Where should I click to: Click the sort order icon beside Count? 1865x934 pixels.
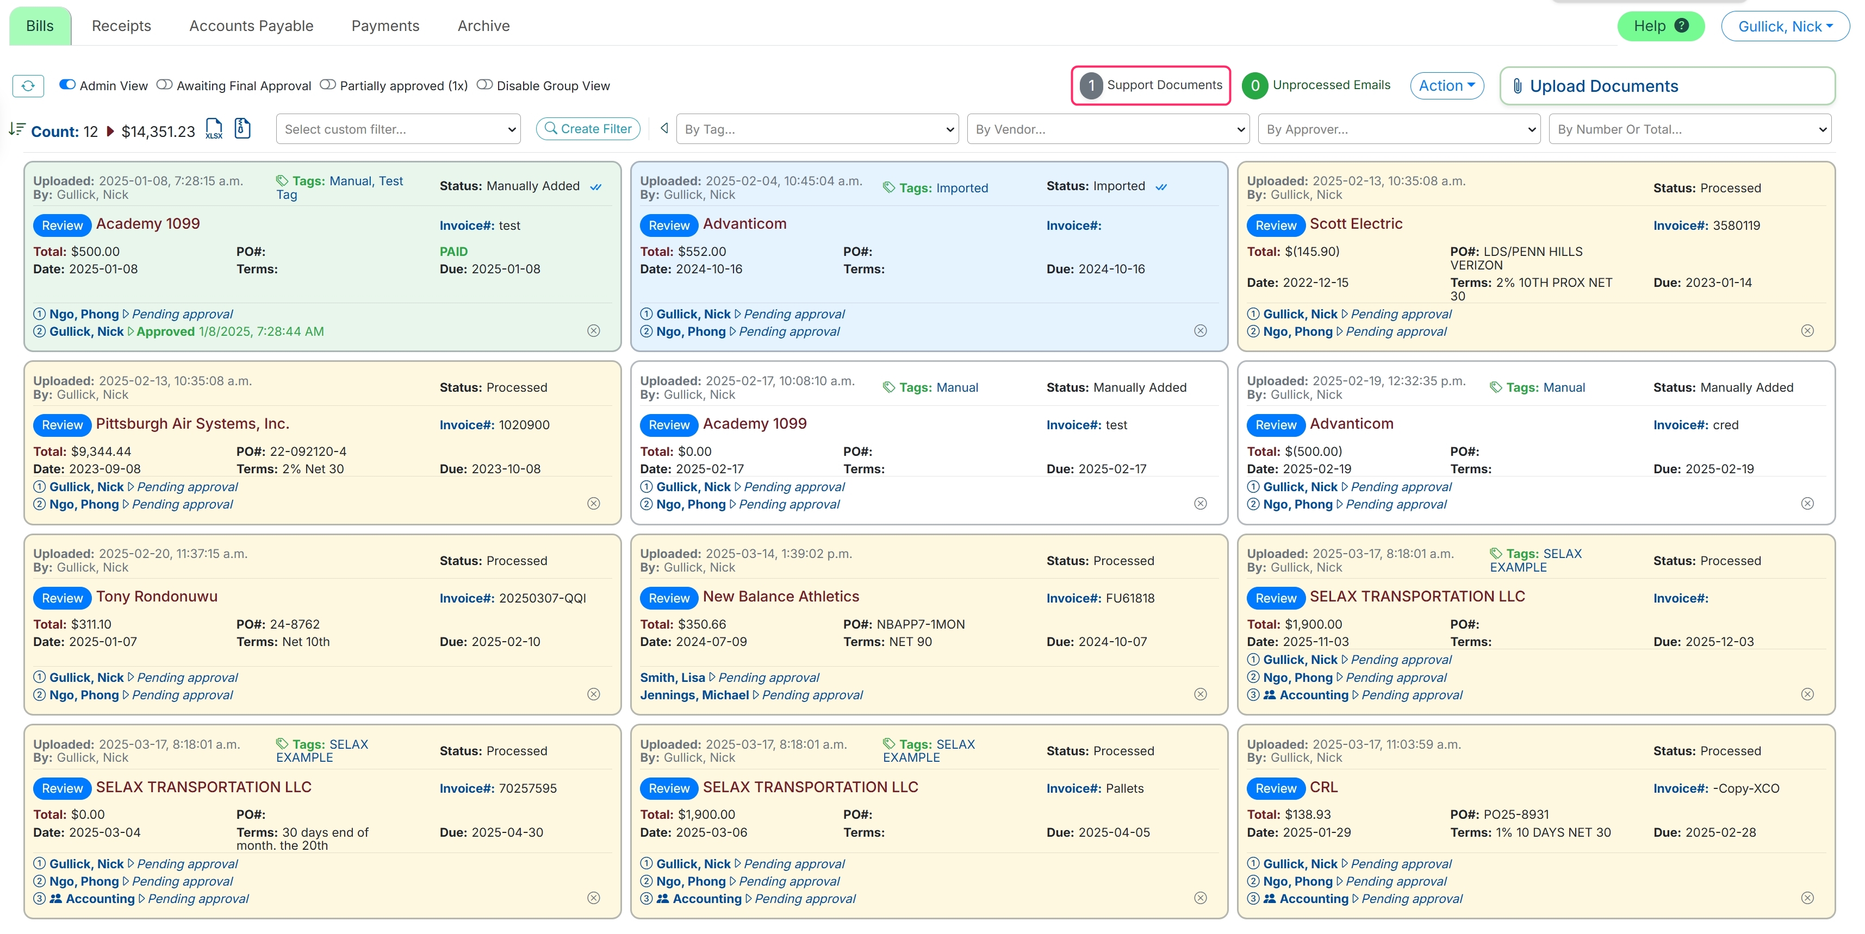(x=17, y=129)
